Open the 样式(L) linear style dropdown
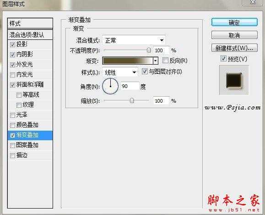 pyautogui.click(x=120, y=72)
